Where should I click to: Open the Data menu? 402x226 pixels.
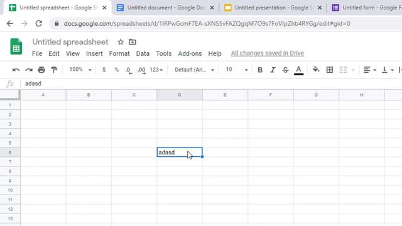coord(143,53)
